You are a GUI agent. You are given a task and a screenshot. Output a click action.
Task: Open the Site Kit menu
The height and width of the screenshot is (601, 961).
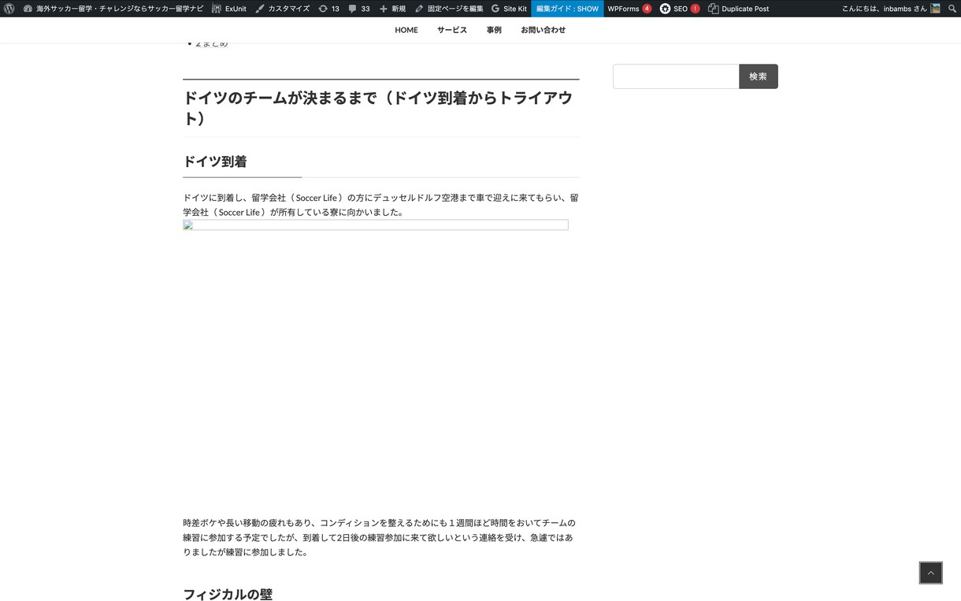[x=509, y=9]
